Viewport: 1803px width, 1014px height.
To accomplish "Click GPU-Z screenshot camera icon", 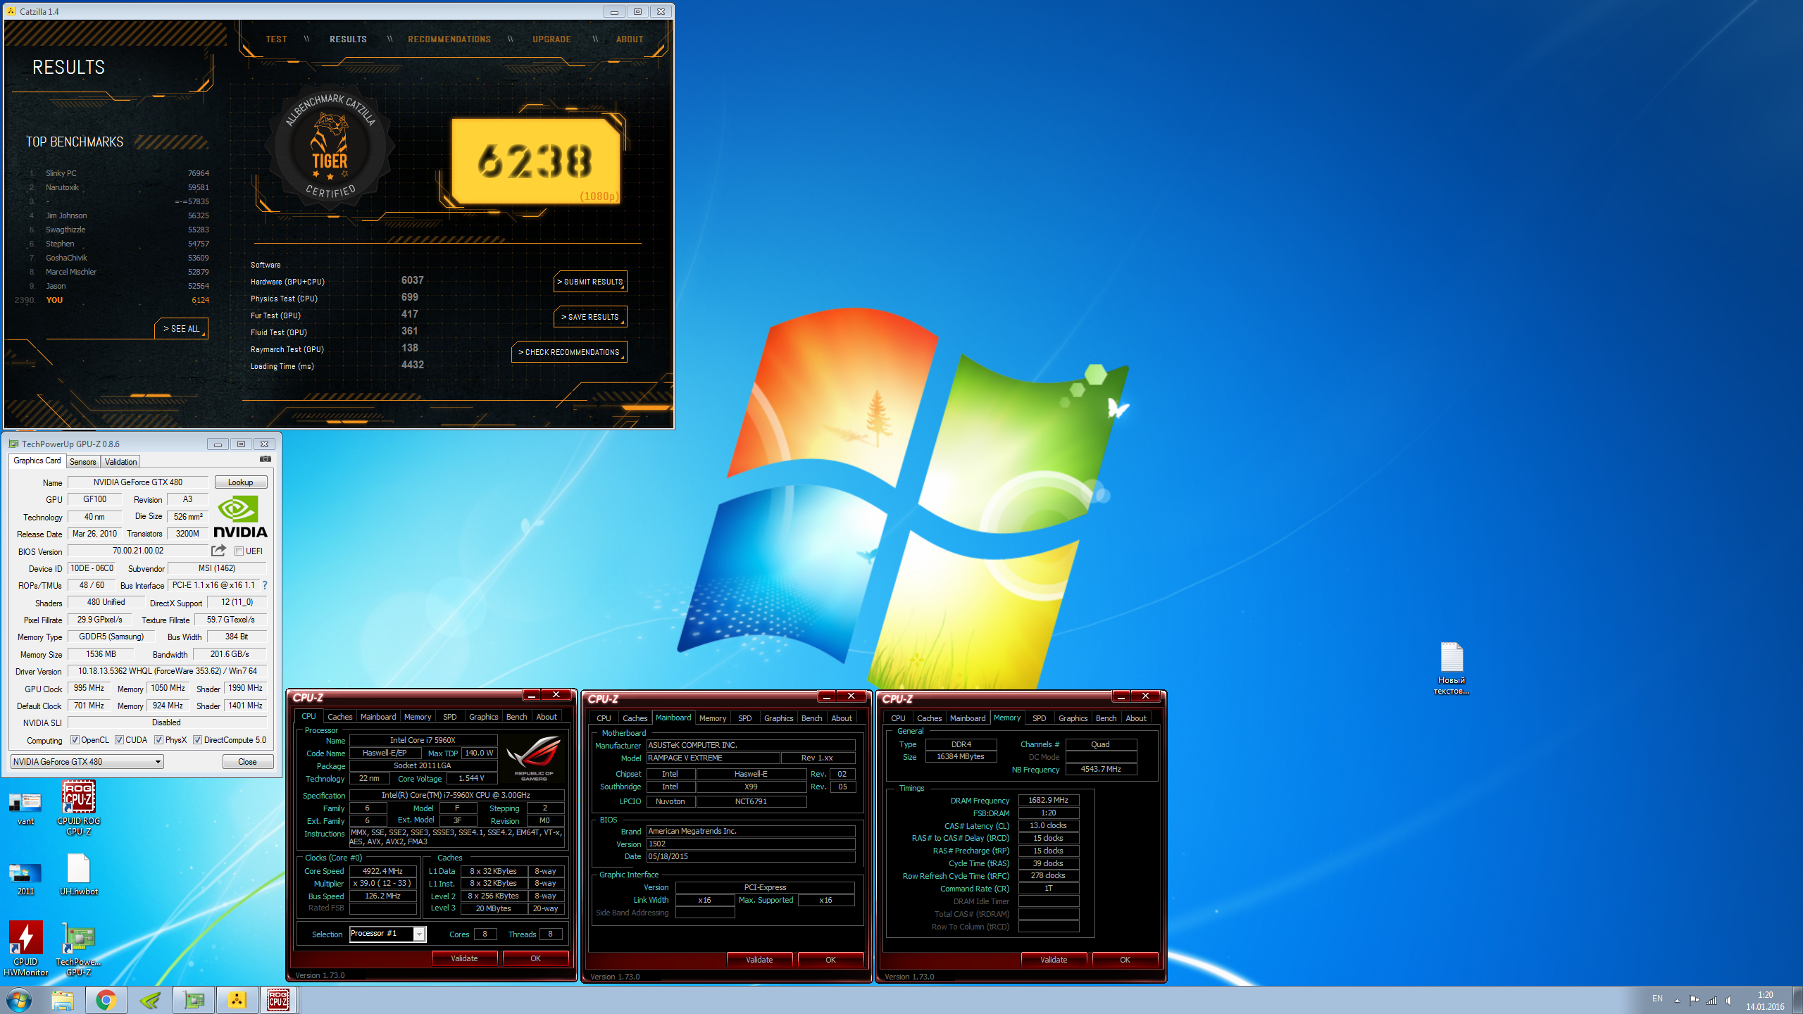I will pyautogui.click(x=265, y=459).
